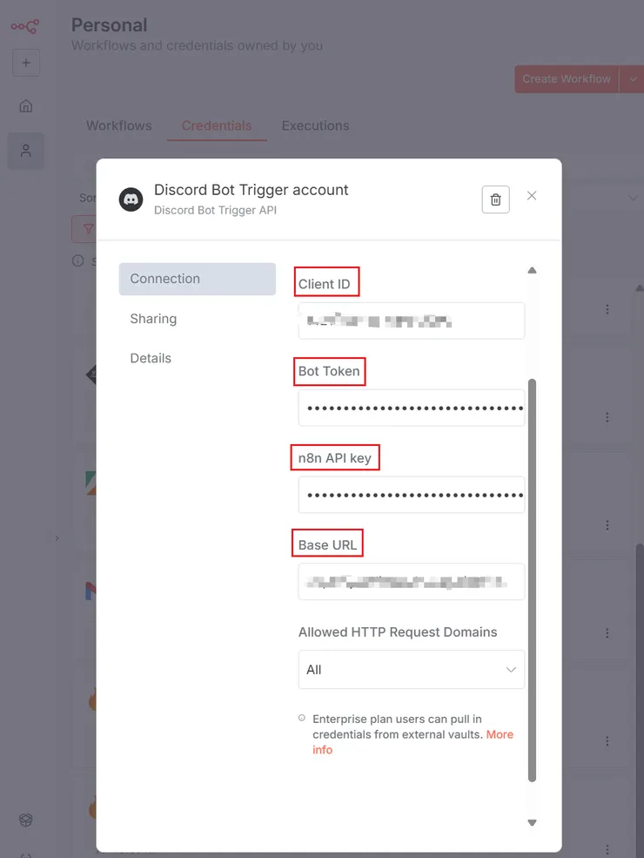Click the plus add-new sidebar button

tap(26, 63)
